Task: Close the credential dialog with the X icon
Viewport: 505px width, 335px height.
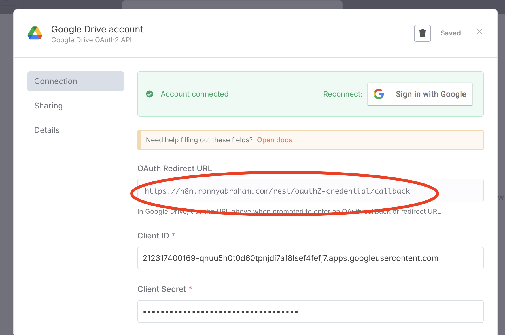Action: [x=479, y=32]
